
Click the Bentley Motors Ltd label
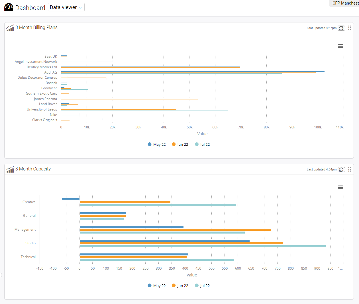42,67
